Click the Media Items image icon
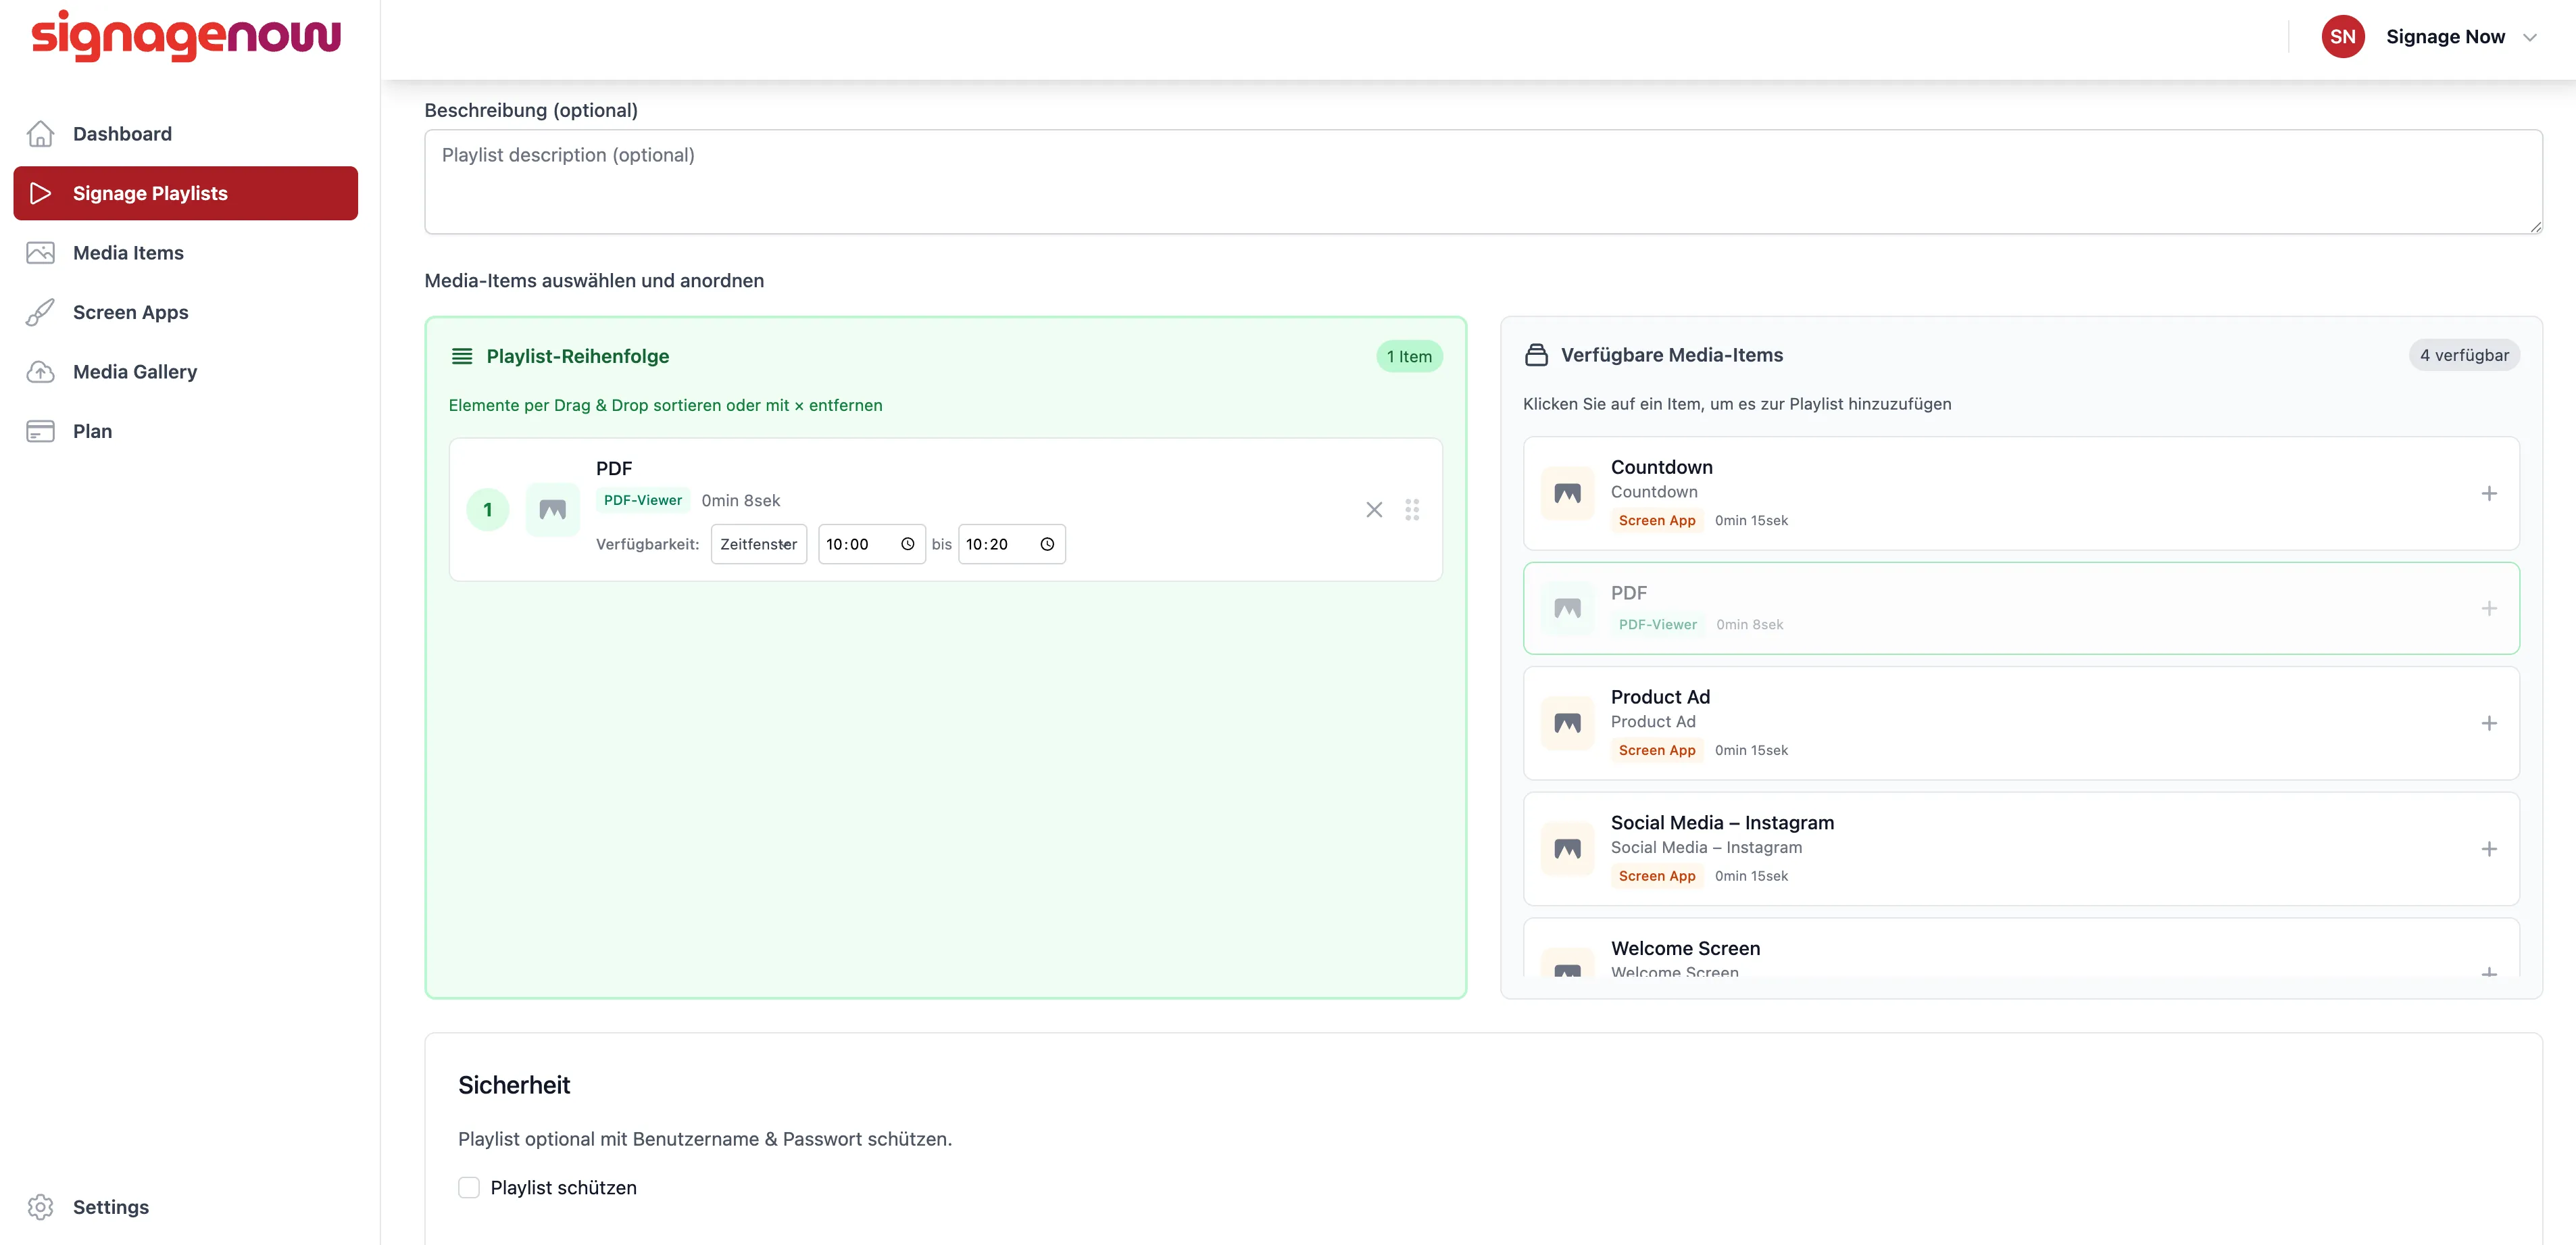2576x1245 pixels. click(40, 252)
